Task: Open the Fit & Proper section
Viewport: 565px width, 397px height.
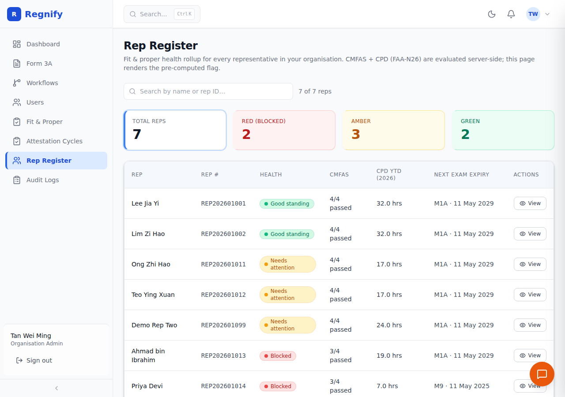Action: [56, 122]
